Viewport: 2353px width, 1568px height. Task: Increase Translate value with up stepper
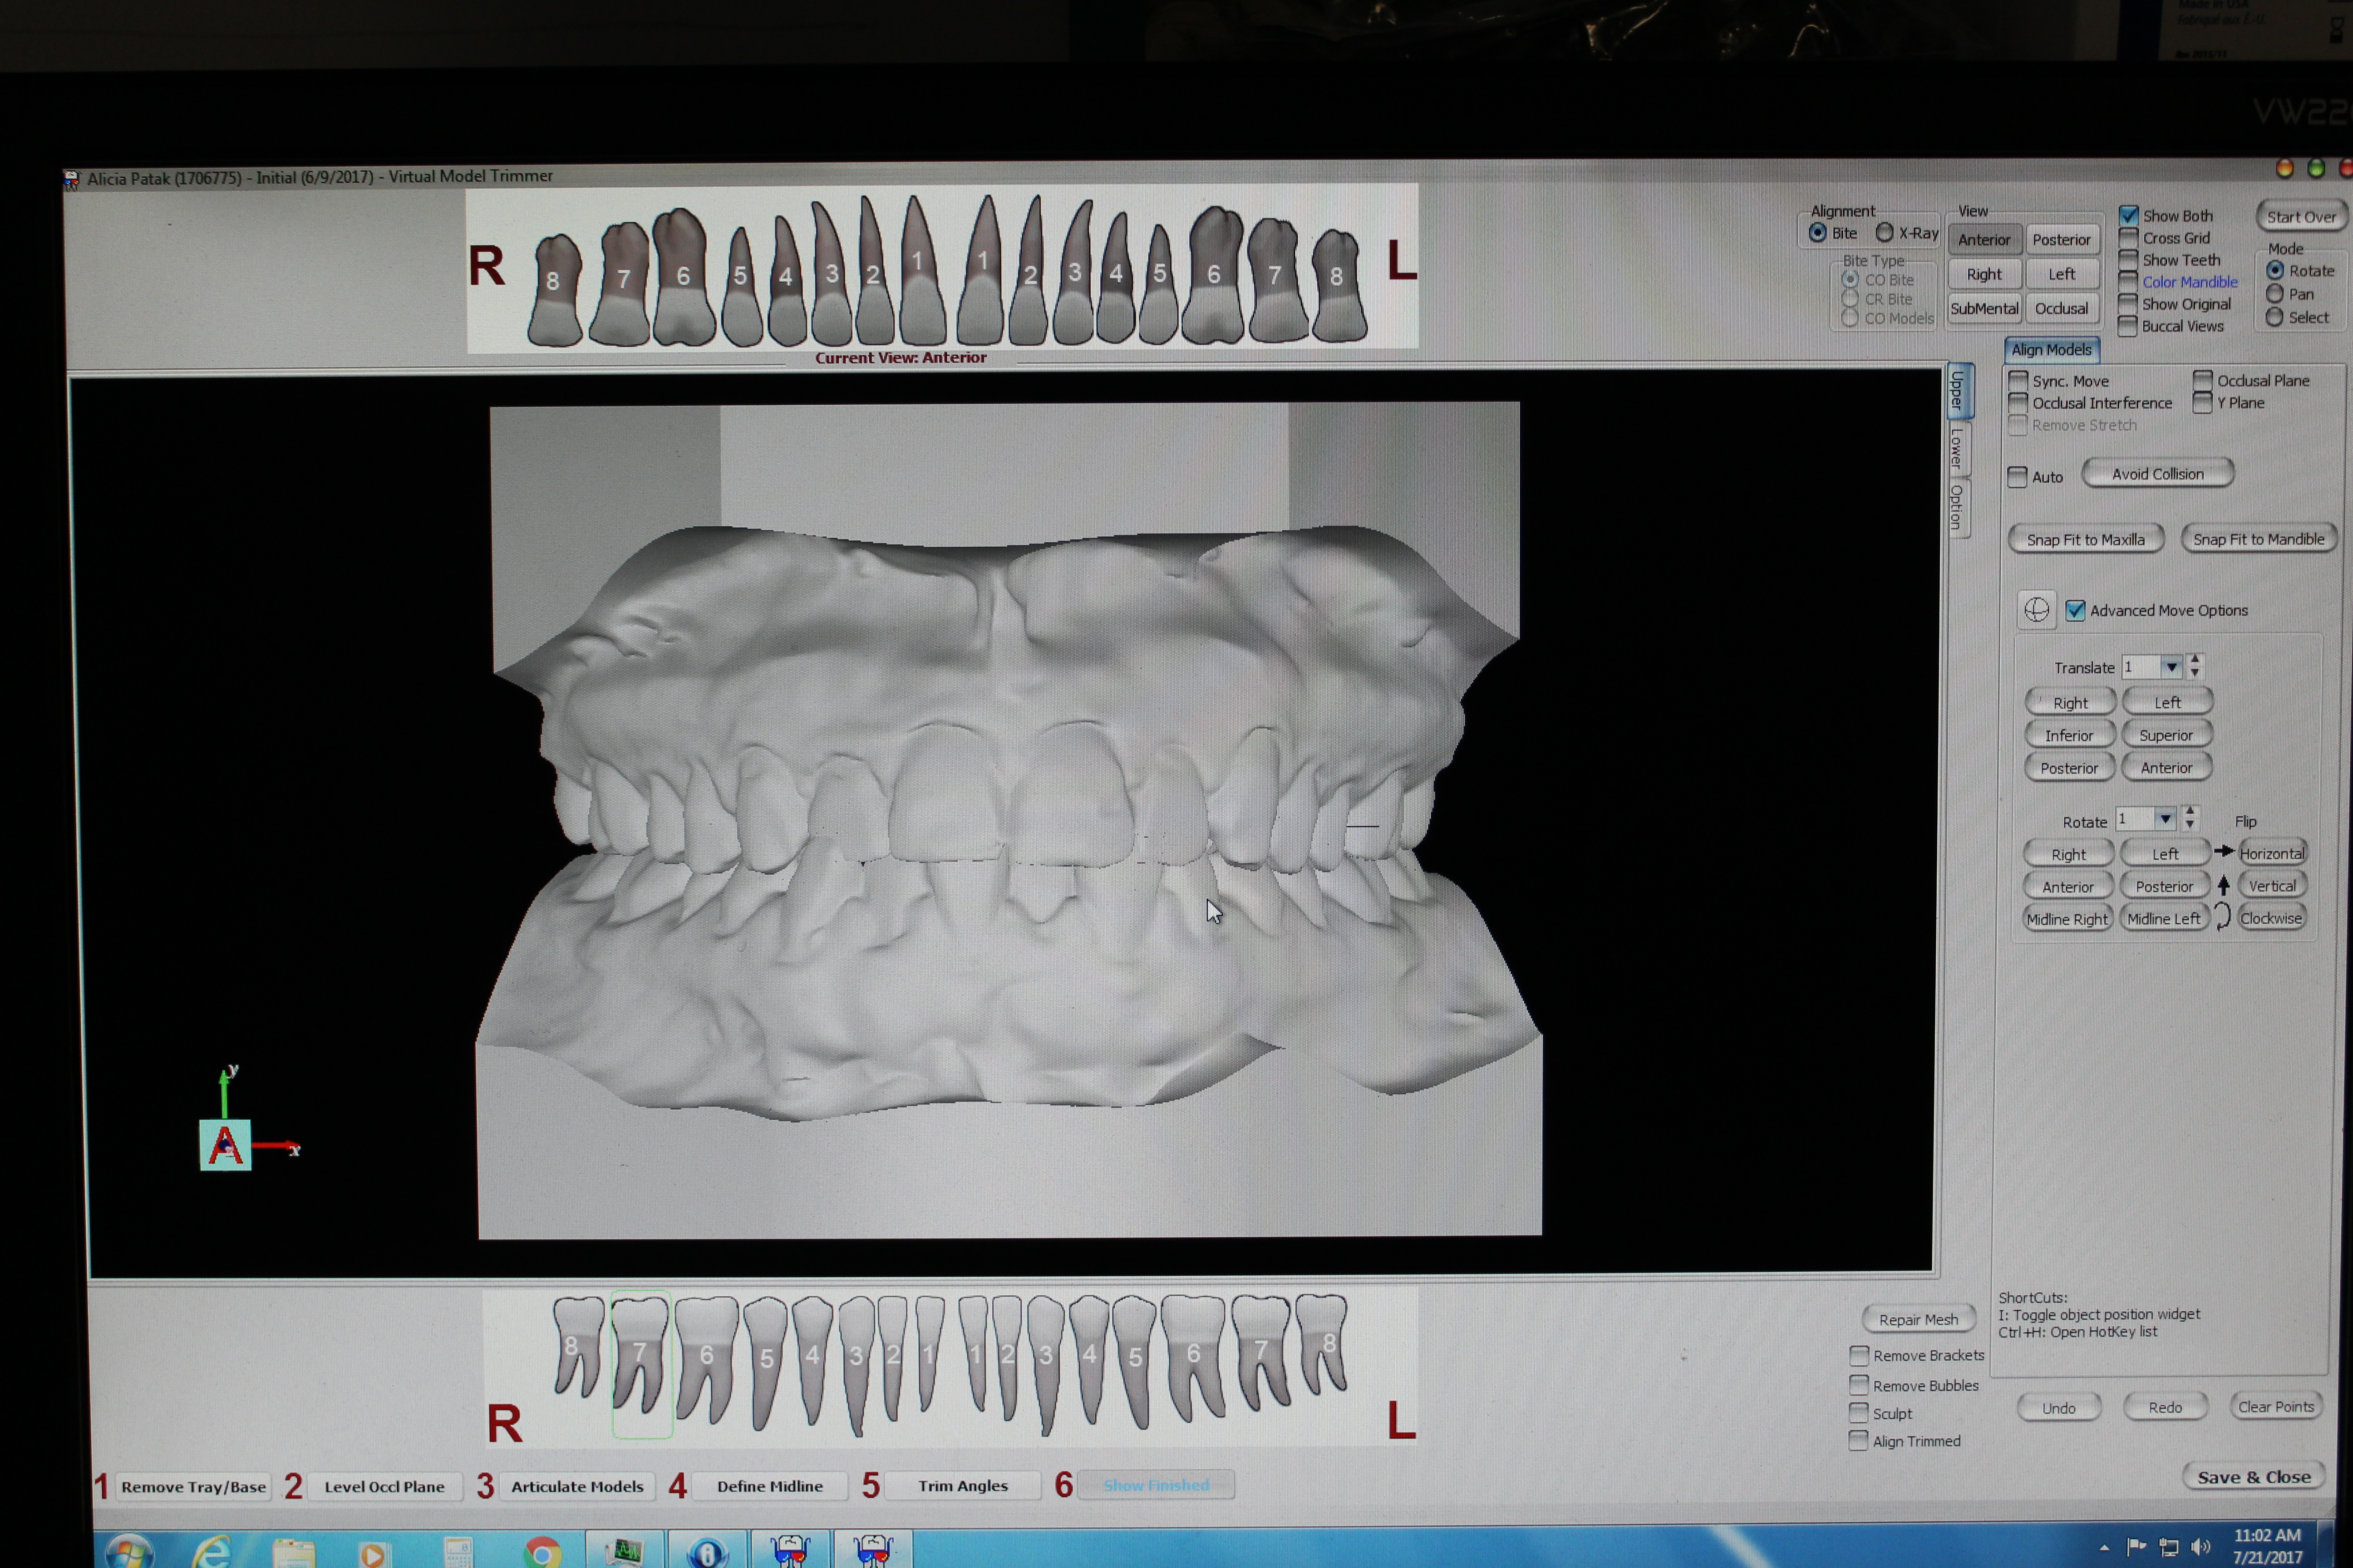click(2195, 660)
